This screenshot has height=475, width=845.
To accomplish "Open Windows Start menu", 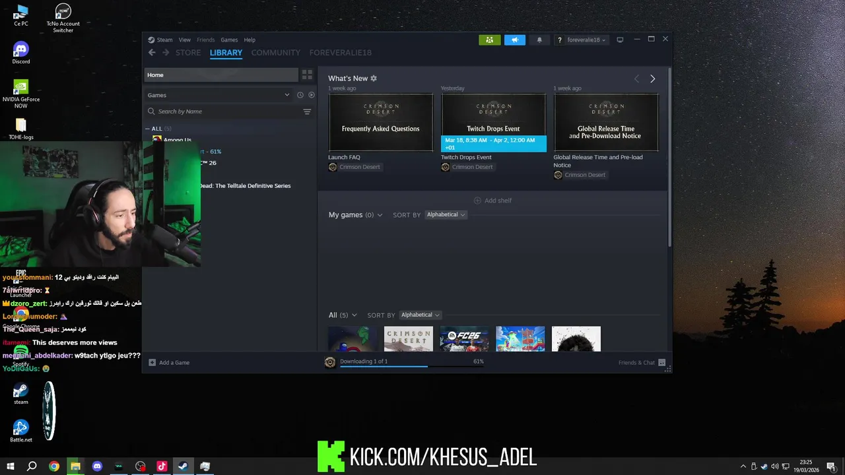I will 10,466.
